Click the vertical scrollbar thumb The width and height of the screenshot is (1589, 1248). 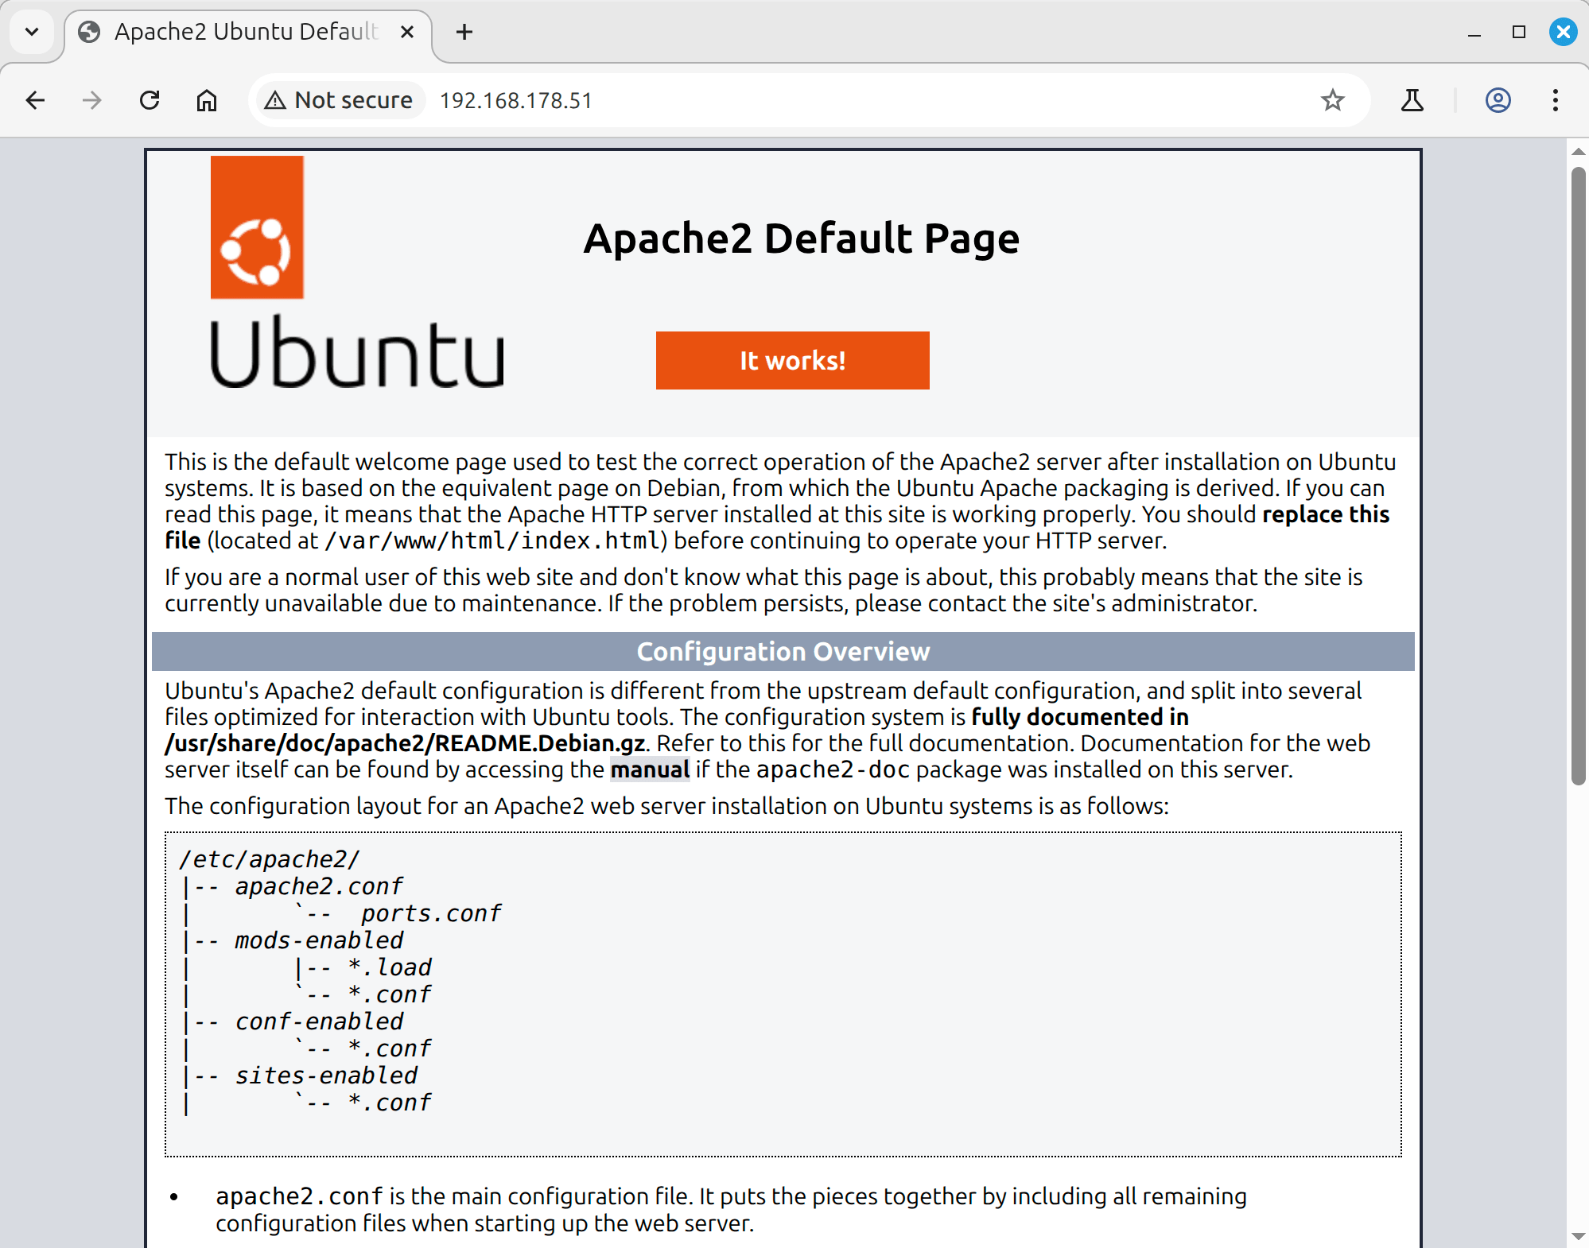[1579, 475]
